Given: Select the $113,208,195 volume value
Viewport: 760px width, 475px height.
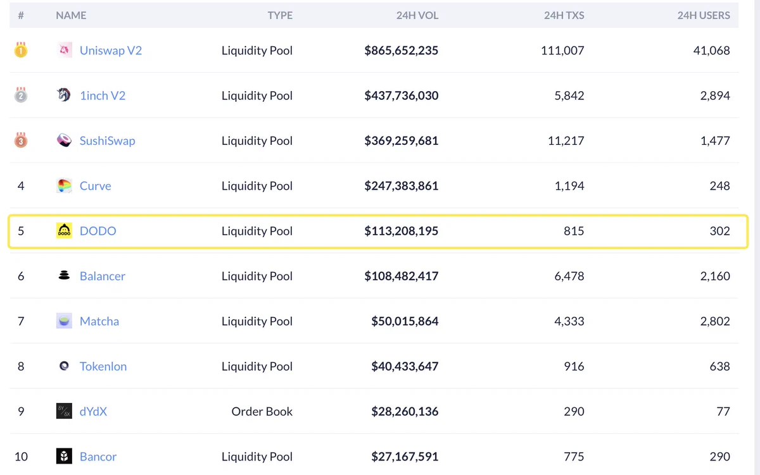Looking at the screenshot, I should pyautogui.click(x=402, y=231).
